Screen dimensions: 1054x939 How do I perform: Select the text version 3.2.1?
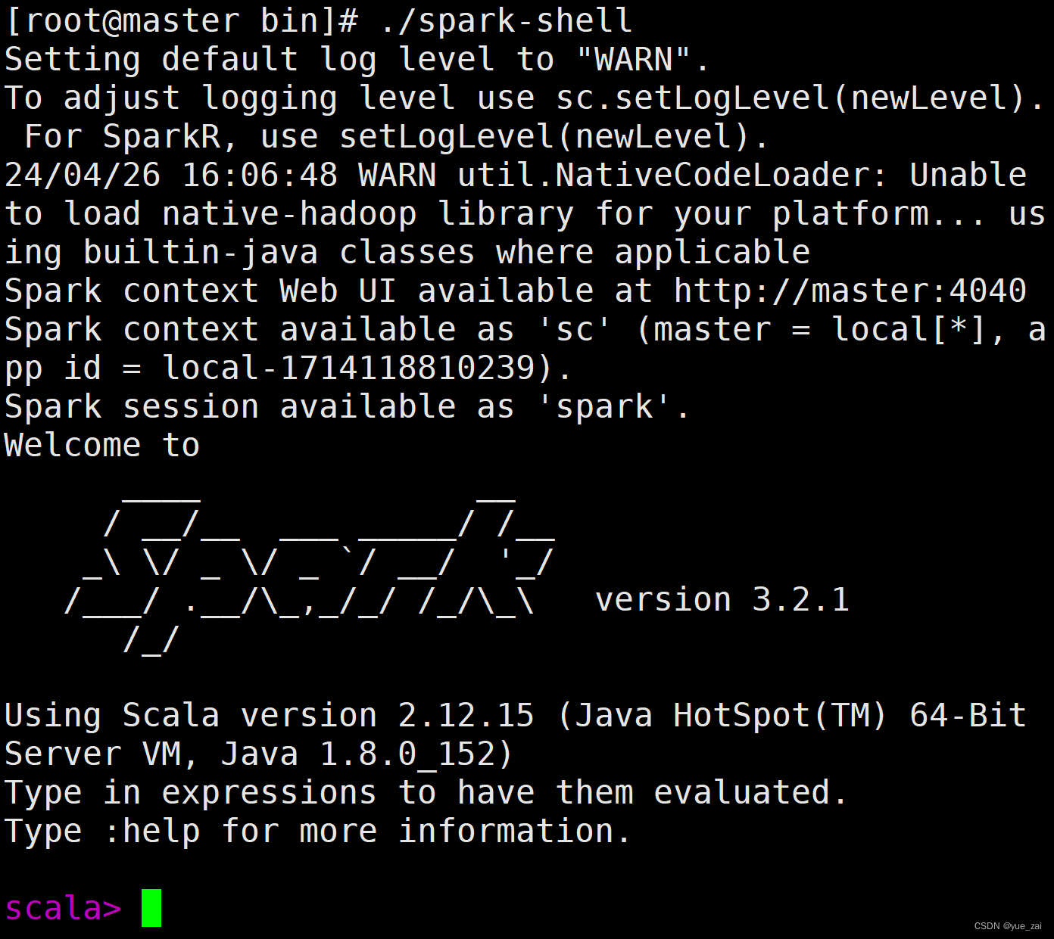(x=722, y=599)
